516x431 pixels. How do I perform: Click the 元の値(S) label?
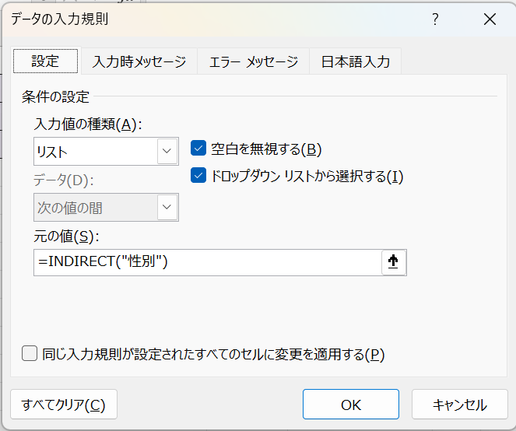tap(68, 237)
